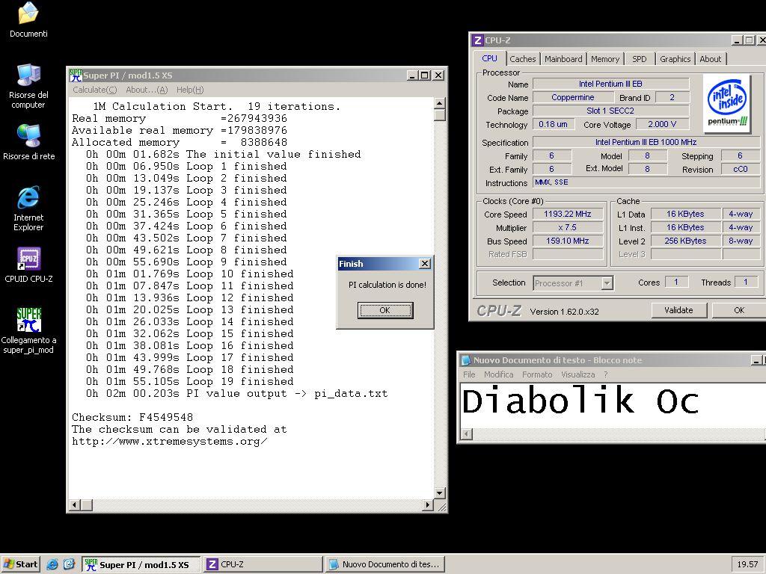Image resolution: width=766 pixels, height=574 pixels.
Task: Click Super PI horizontal scrollbar left arrow
Action: point(75,504)
